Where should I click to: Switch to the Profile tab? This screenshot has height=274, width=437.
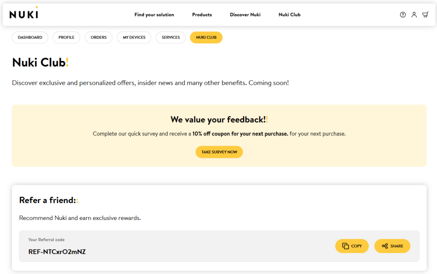66,37
